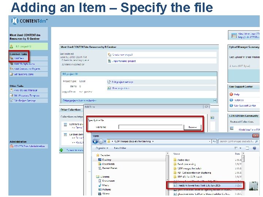This screenshot has height=197, width=263.
Task: Select Music under Libraries
Action: [x=106, y=185]
